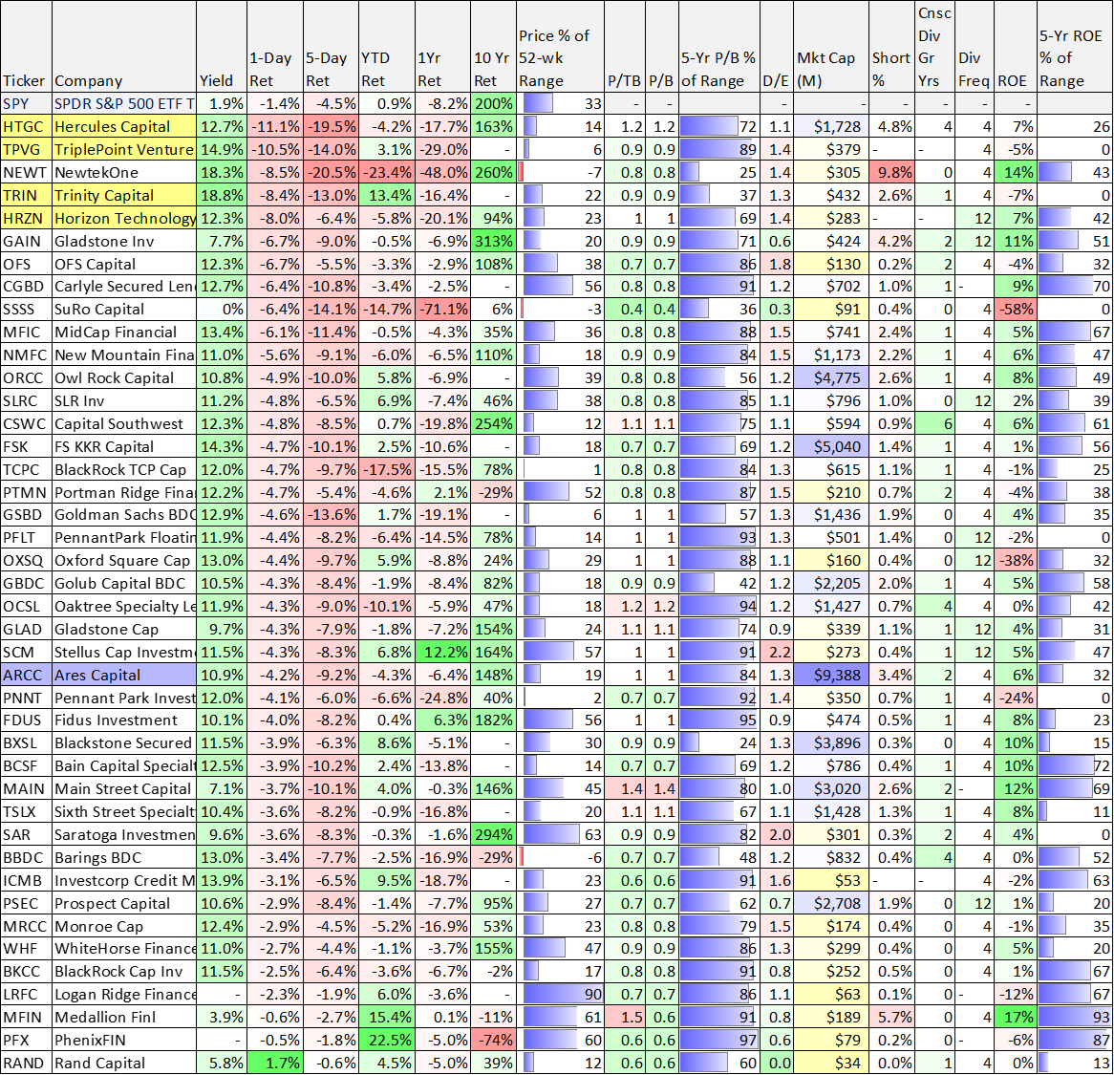The height and width of the screenshot is (1075, 1114).
Task: Select SuRo Capital's -71.1% 1Yr return
Action: click(442, 309)
